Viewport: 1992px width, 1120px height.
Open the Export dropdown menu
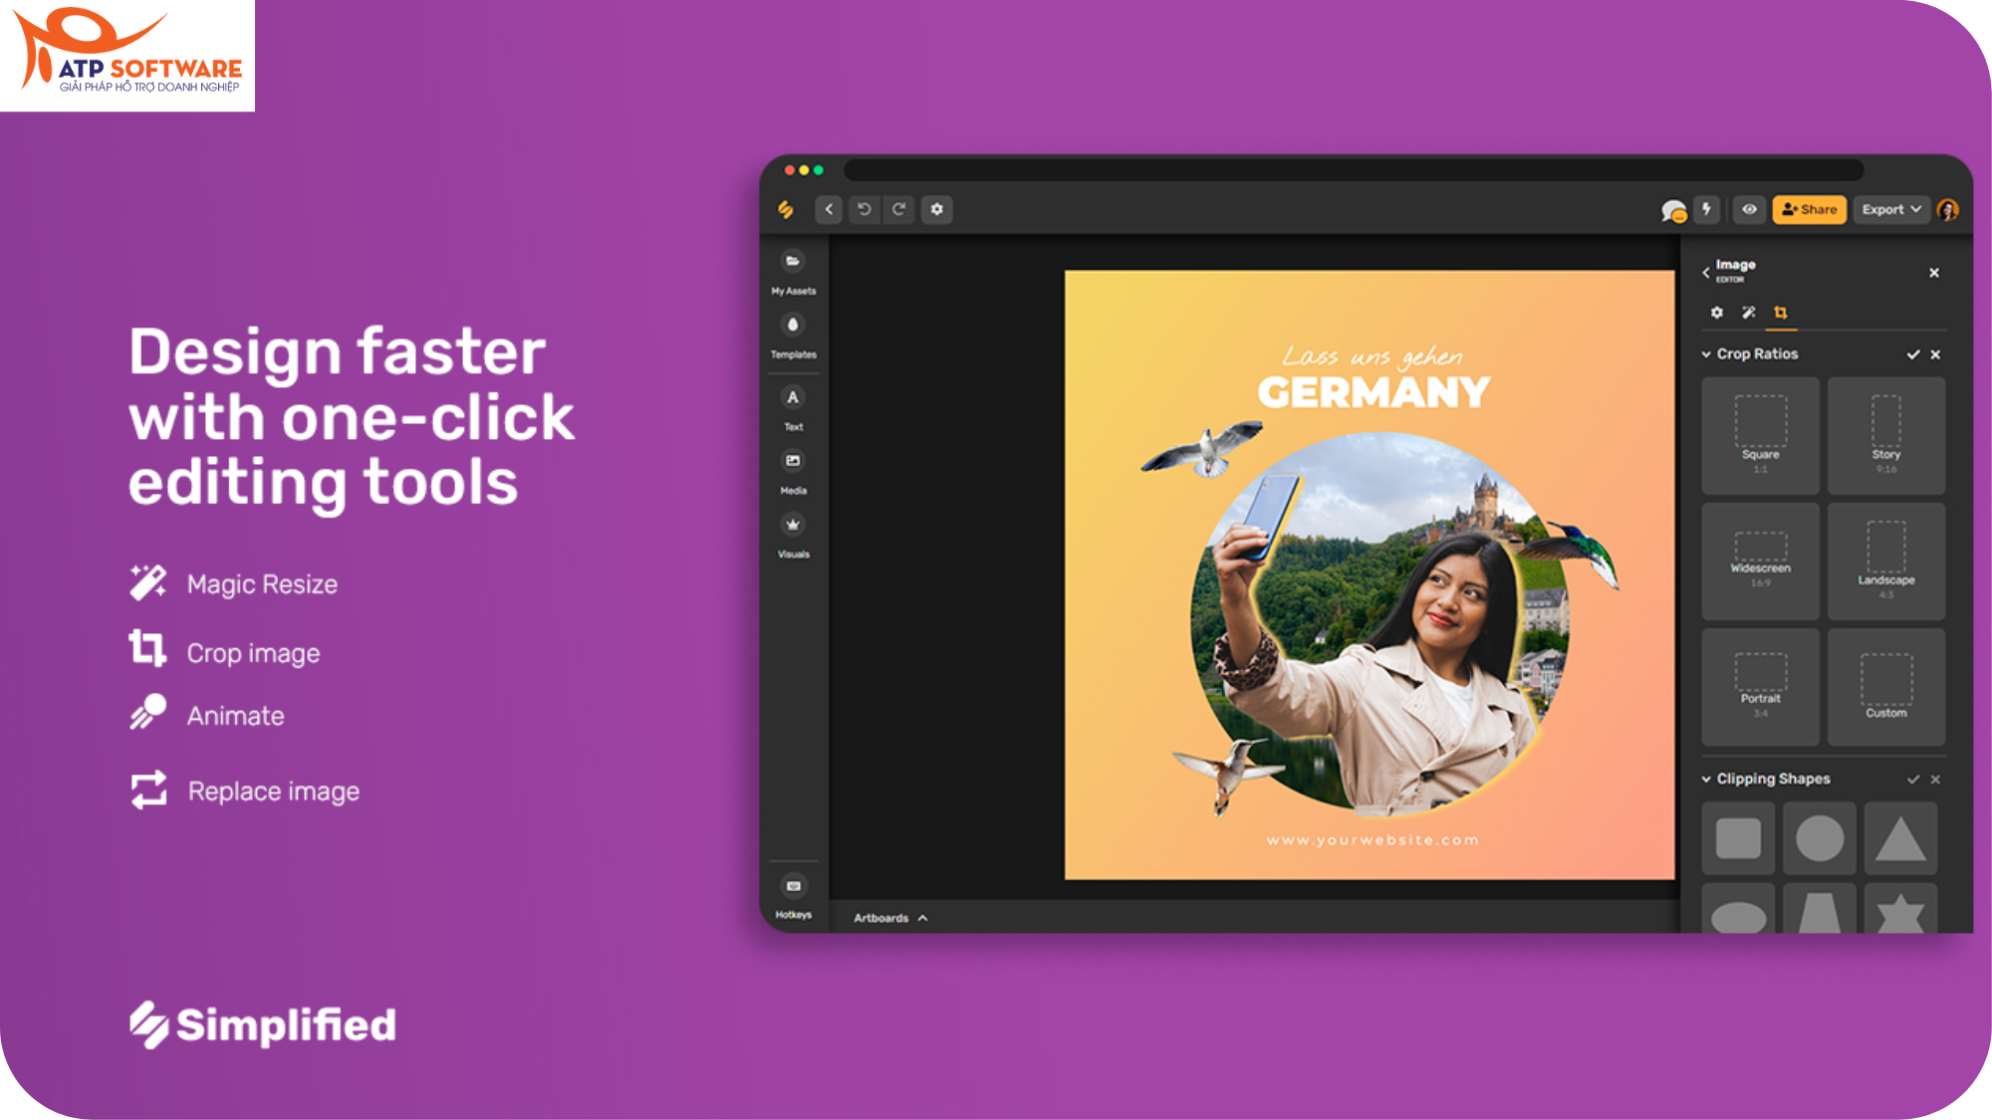click(x=1890, y=209)
